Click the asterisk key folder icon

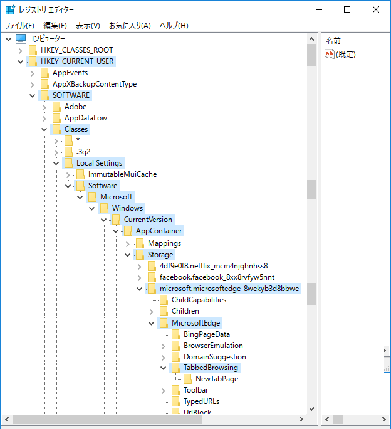click(68, 140)
